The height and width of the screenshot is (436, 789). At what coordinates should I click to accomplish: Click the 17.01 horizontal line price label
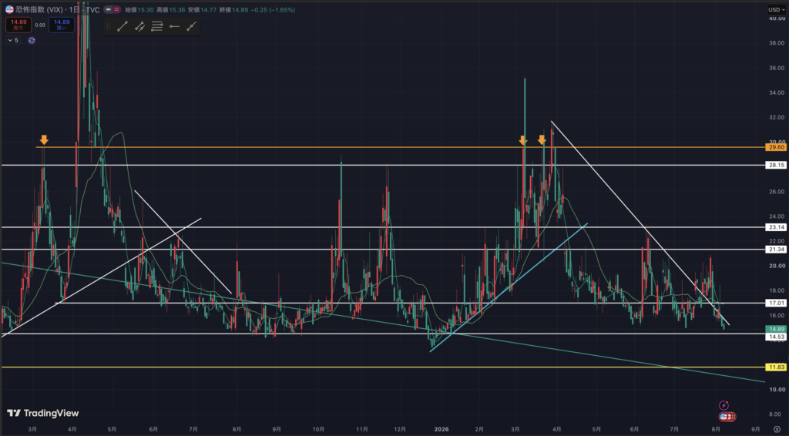click(776, 304)
